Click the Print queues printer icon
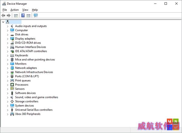The image size is (182, 133). tap(12, 81)
